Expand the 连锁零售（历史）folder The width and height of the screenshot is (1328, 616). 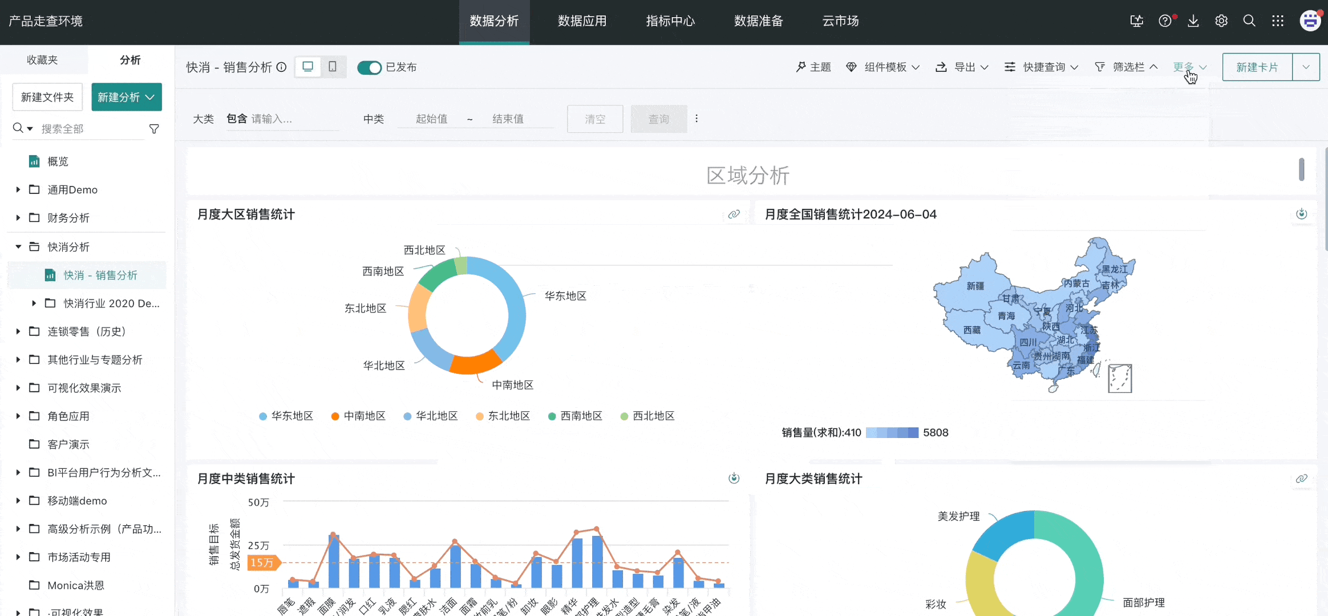coord(18,331)
